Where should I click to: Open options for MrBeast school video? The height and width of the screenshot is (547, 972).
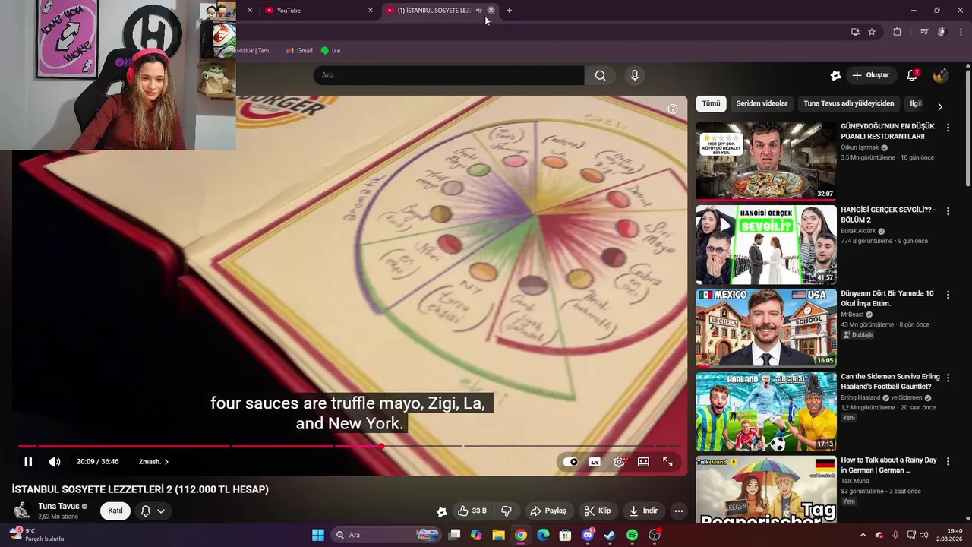pyautogui.click(x=948, y=295)
